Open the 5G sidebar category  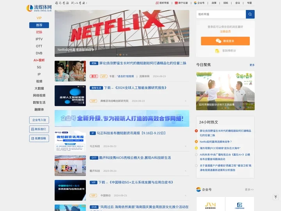39,67
